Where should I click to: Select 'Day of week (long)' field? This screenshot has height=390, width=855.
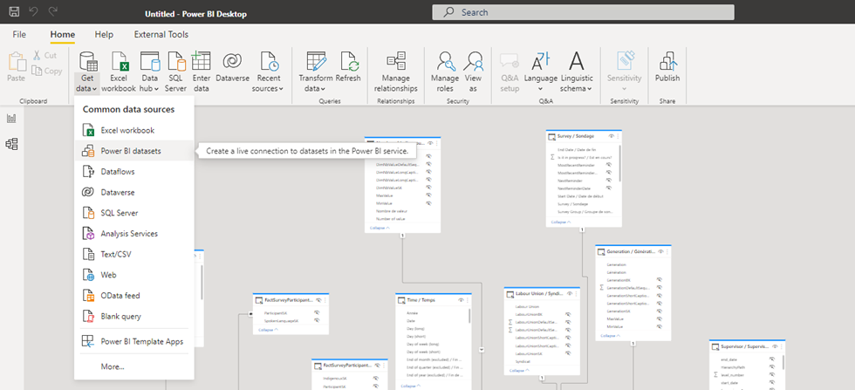point(422,344)
